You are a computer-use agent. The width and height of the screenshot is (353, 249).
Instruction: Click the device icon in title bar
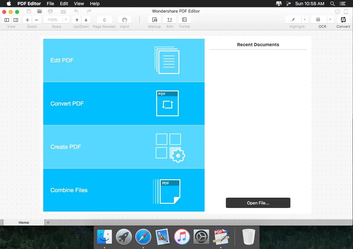coord(346,12)
